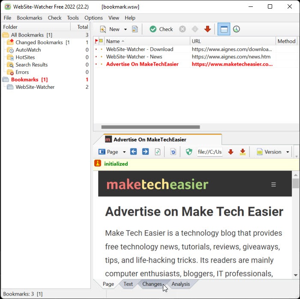The height and width of the screenshot is (299, 300).
Task: Select the WebSite-Watcher - Download bookmark
Action: 140,49
